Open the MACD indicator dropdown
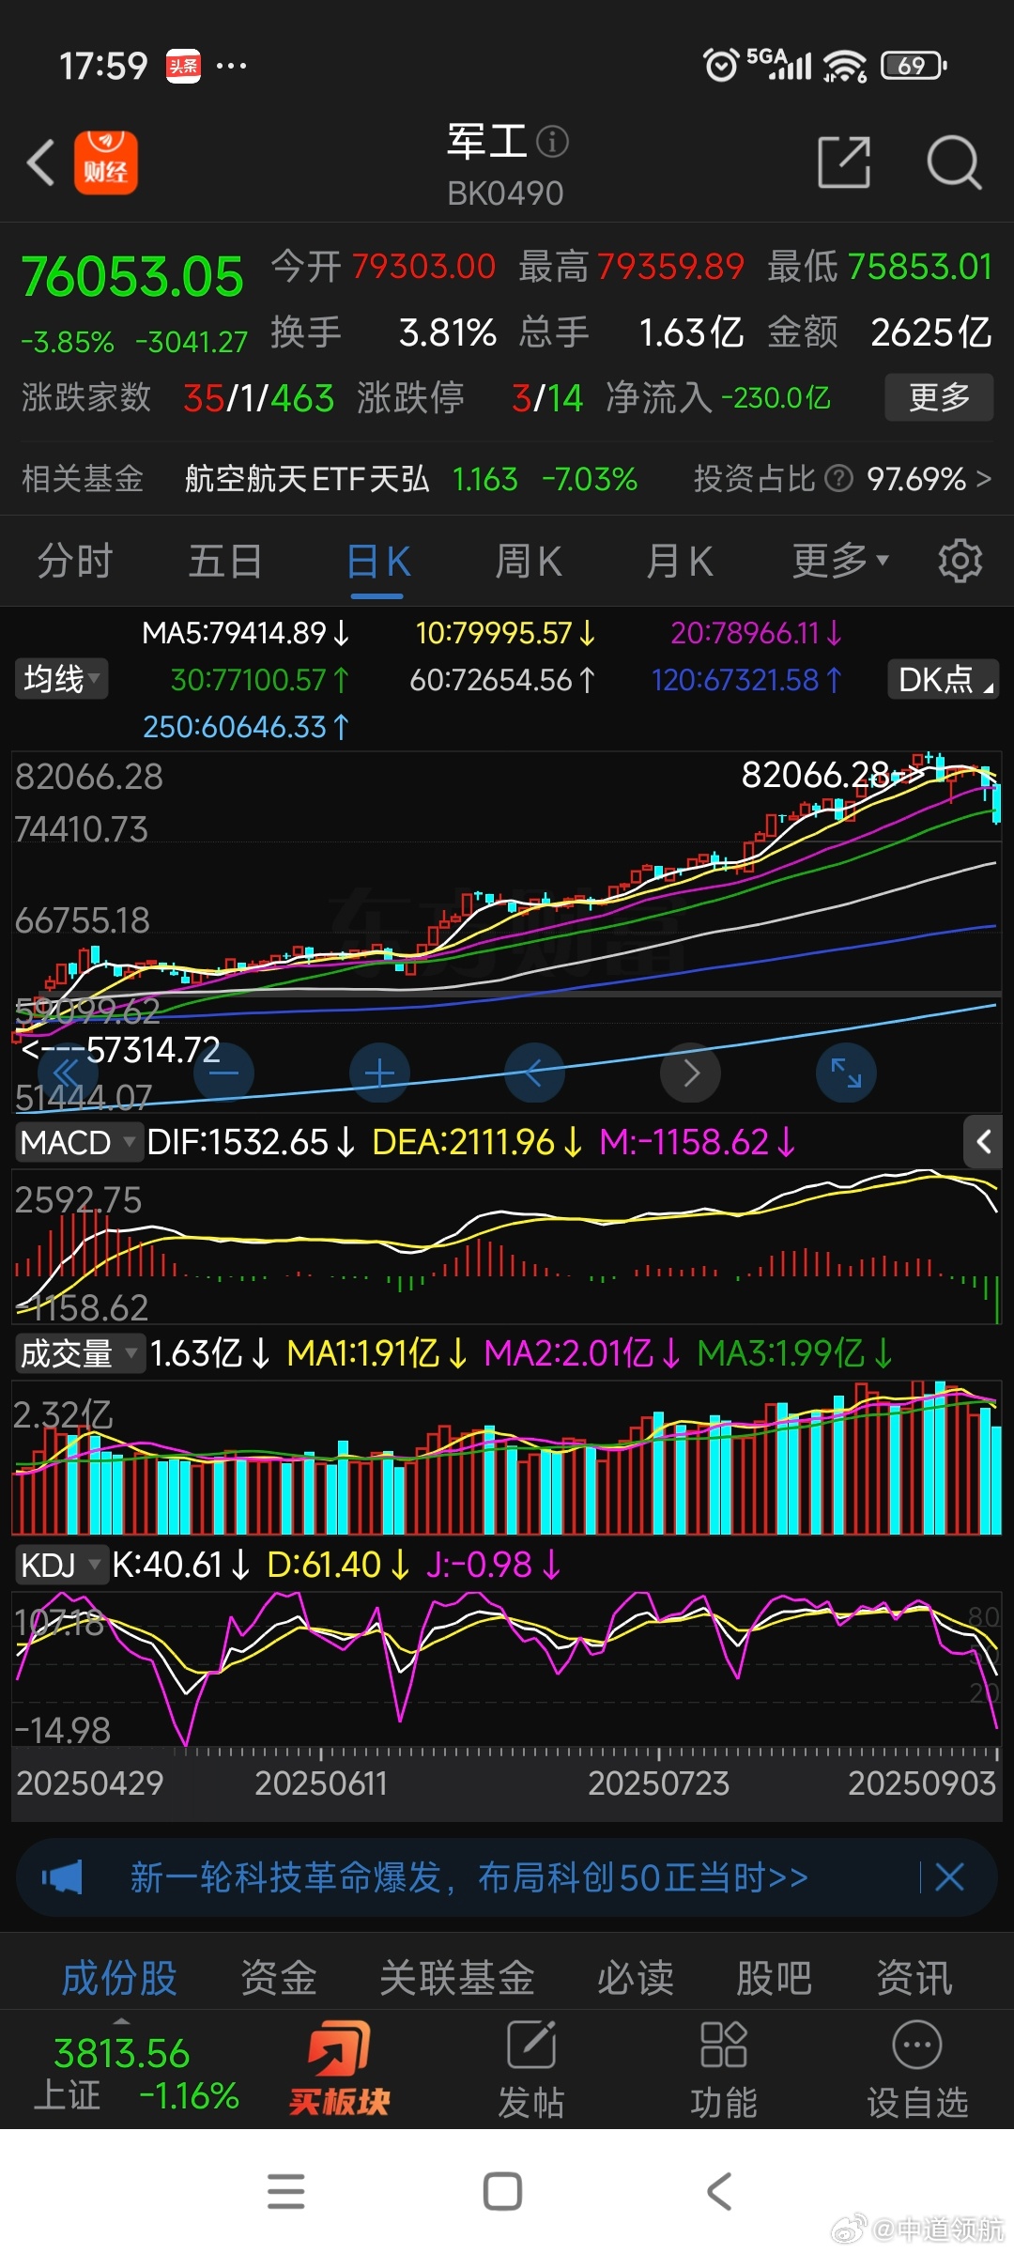The height and width of the screenshot is (2254, 1014). click(x=77, y=1143)
